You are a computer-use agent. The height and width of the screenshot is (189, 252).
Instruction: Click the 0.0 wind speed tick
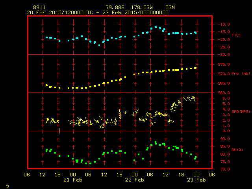226,131
